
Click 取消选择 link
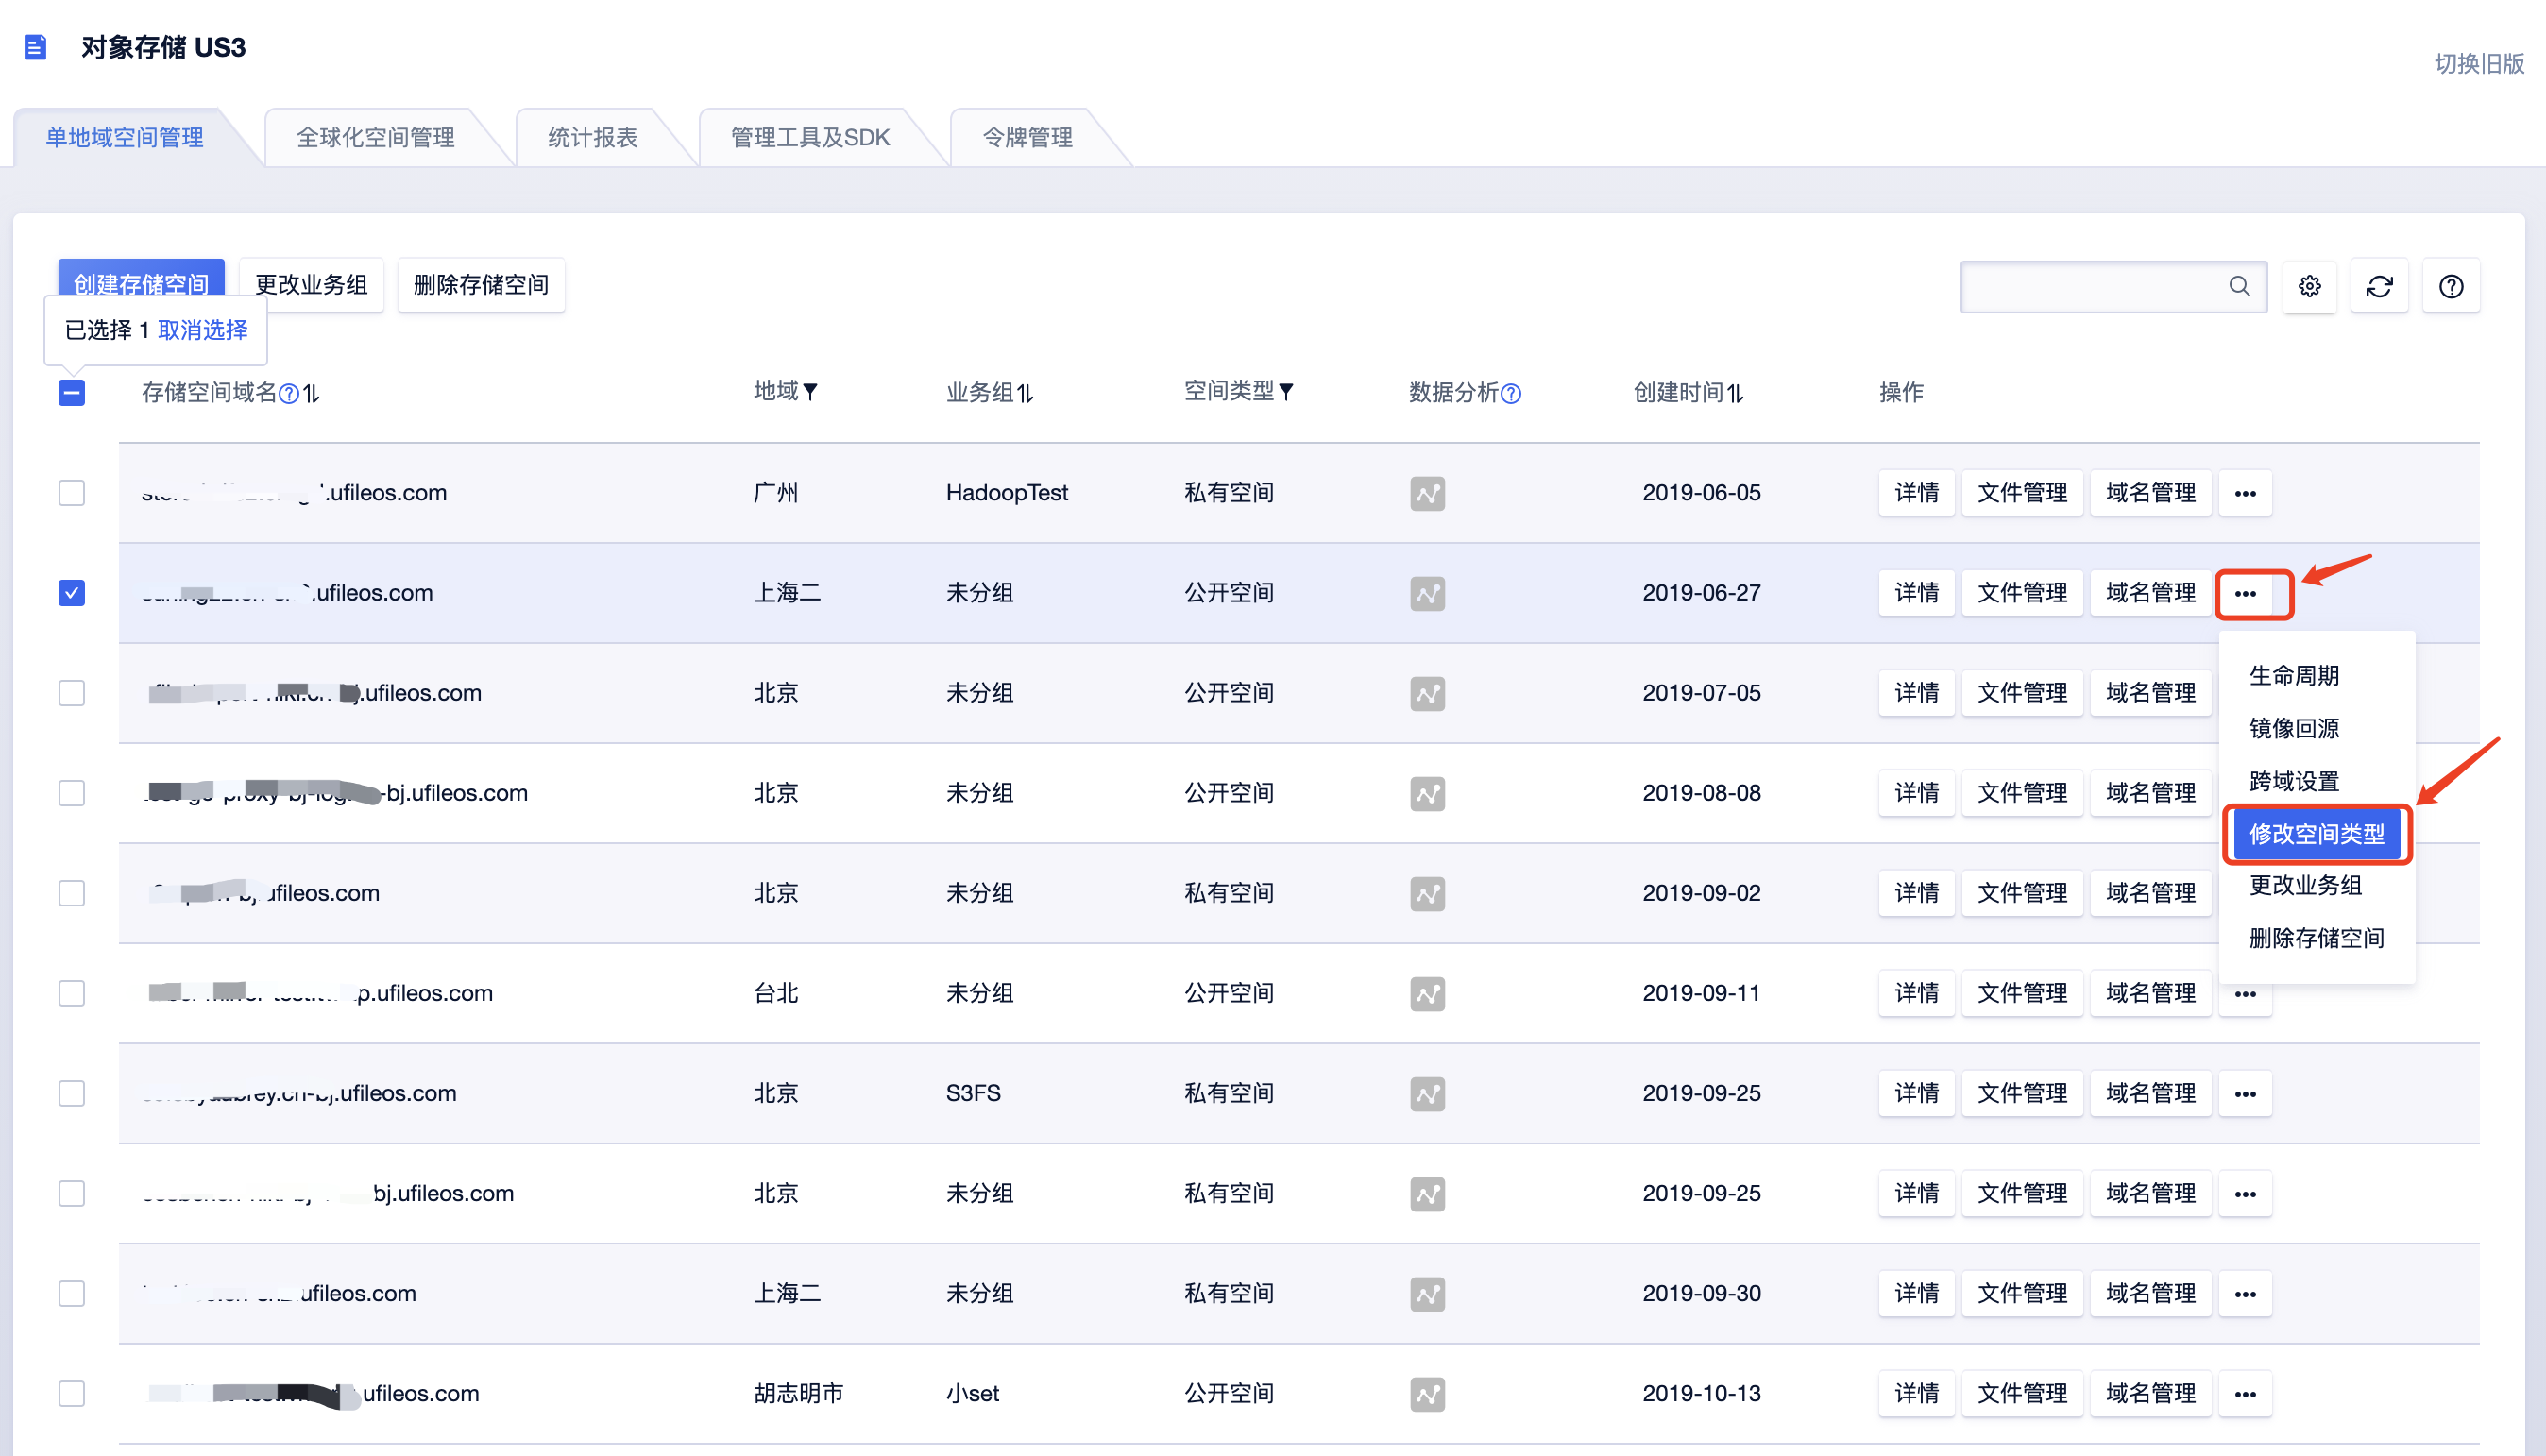click(x=203, y=331)
